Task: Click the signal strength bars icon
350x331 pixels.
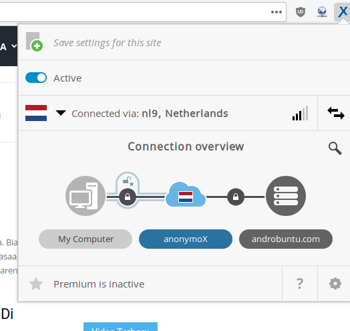Action: point(300,113)
